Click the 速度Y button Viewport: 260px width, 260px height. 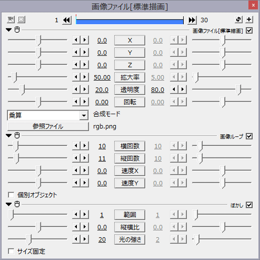129,183
